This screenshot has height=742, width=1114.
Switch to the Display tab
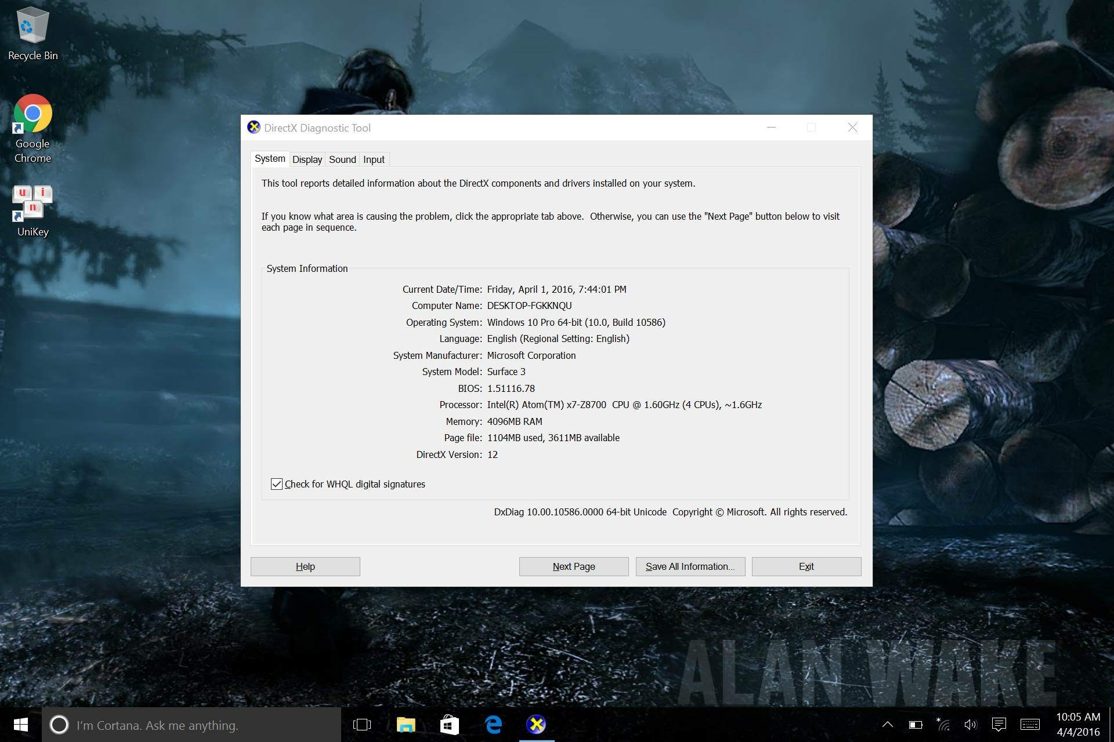click(x=307, y=159)
